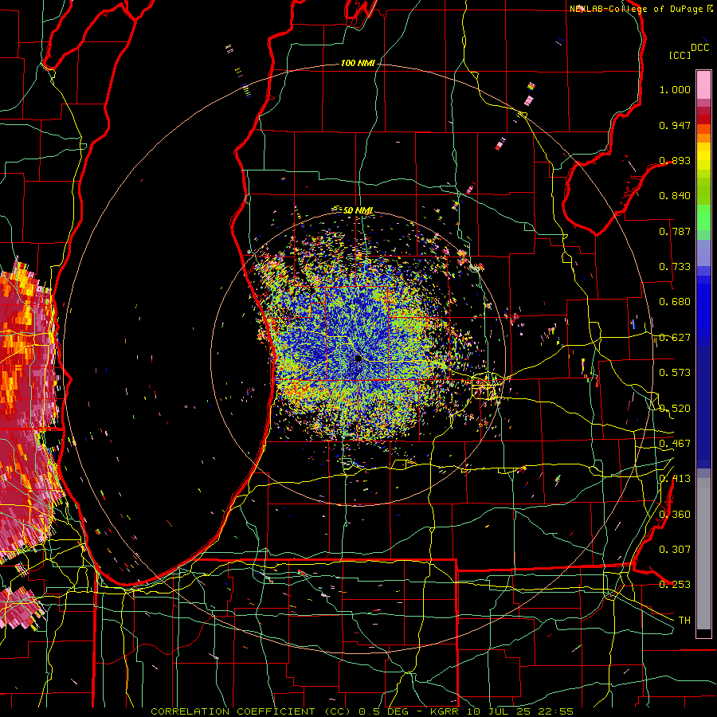Select the 0.840 legend value
This screenshot has height=717, width=717.
click(x=675, y=196)
